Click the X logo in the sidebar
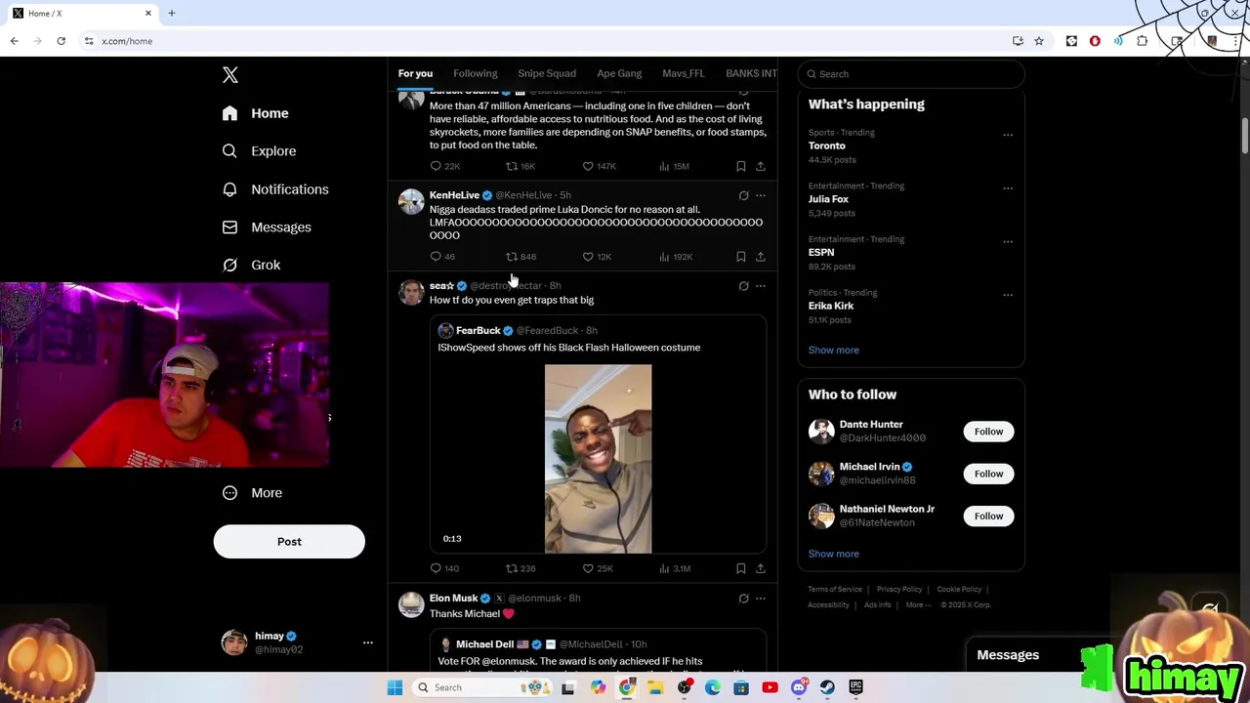 230,75
